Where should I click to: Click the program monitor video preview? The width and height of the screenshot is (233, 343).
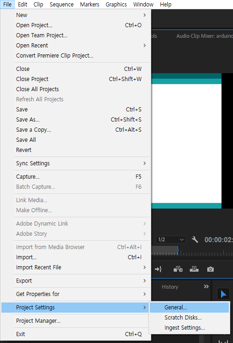coord(187,141)
